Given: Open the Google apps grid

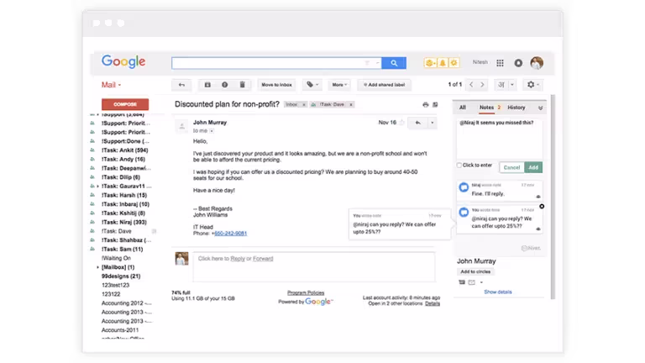Looking at the screenshot, I should (501, 63).
